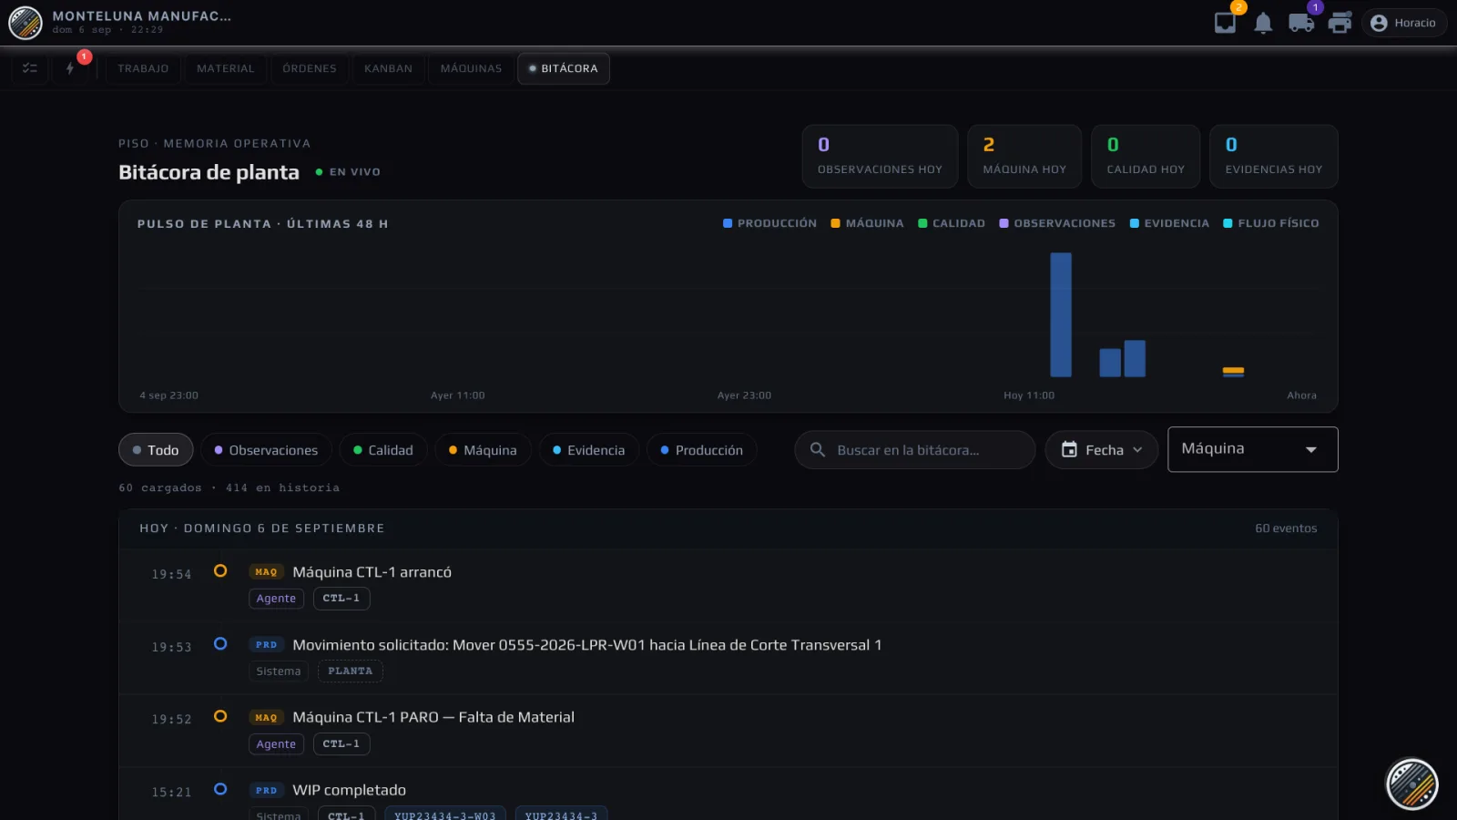
Task: Toggle the Calidad filter chip
Action: pos(383,450)
